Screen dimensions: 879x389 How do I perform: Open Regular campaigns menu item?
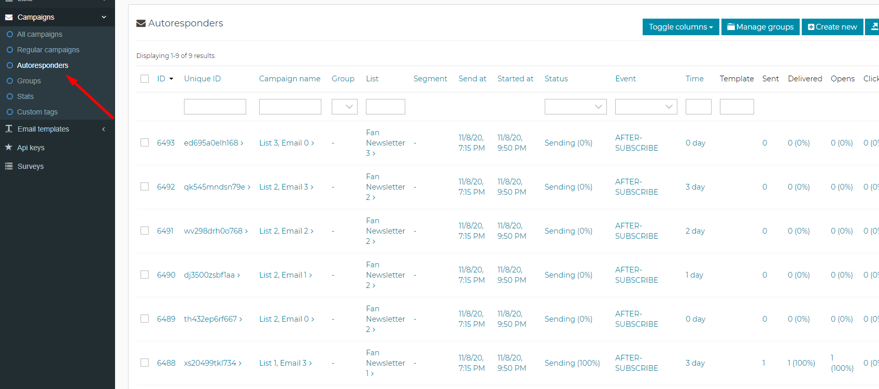(48, 50)
